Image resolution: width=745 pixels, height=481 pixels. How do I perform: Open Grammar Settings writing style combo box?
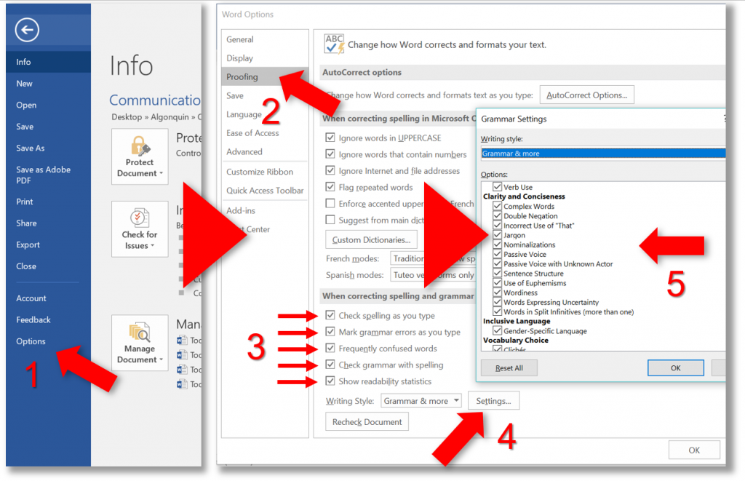pos(603,153)
